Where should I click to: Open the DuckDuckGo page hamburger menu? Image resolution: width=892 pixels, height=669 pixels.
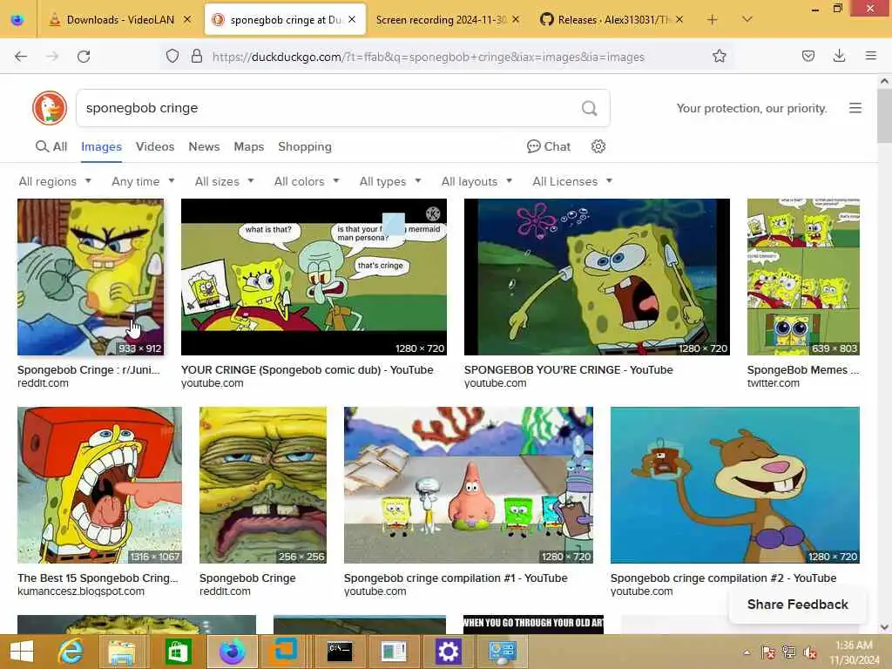[855, 108]
